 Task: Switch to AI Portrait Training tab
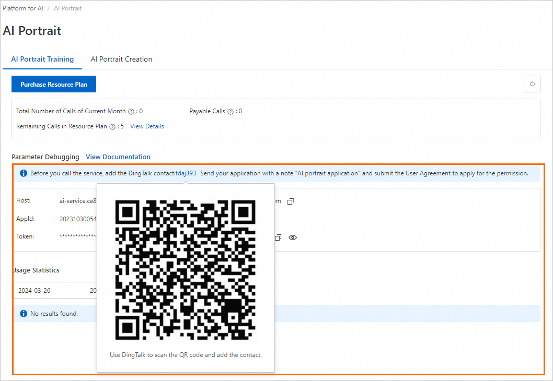(x=42, y=59)
